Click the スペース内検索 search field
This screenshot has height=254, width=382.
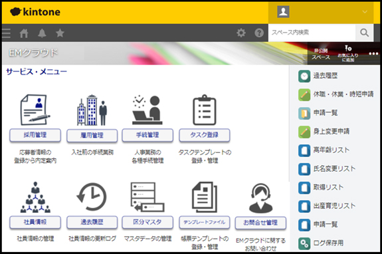(312, 33)
